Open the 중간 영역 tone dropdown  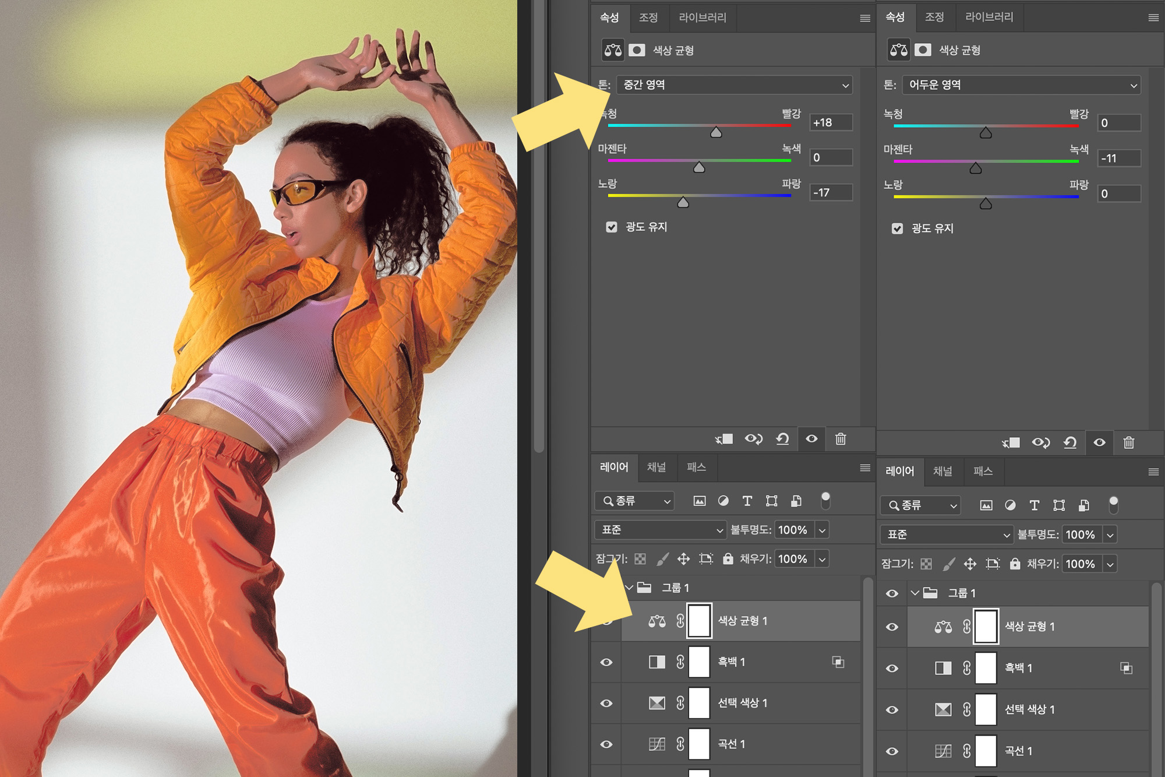click(x=735, y=85)
